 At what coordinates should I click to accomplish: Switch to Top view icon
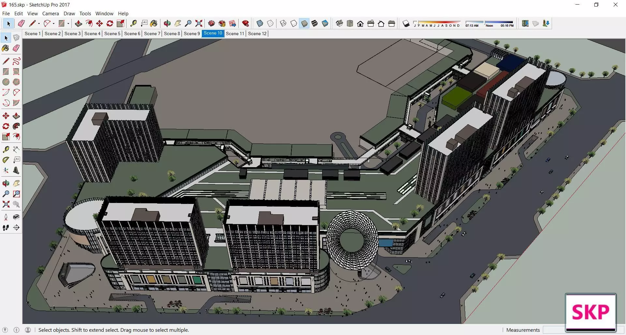pyautogui.click(x=350, y=23)
